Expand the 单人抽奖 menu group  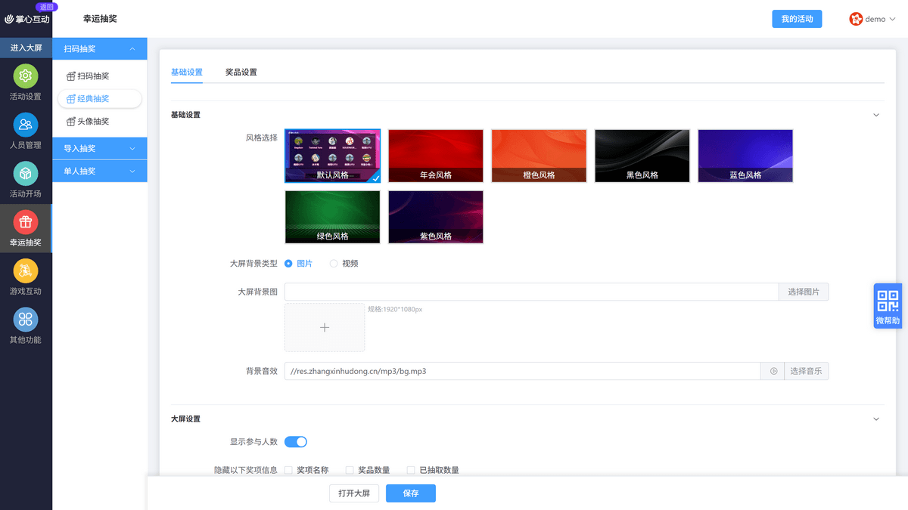tap(100, 172)
